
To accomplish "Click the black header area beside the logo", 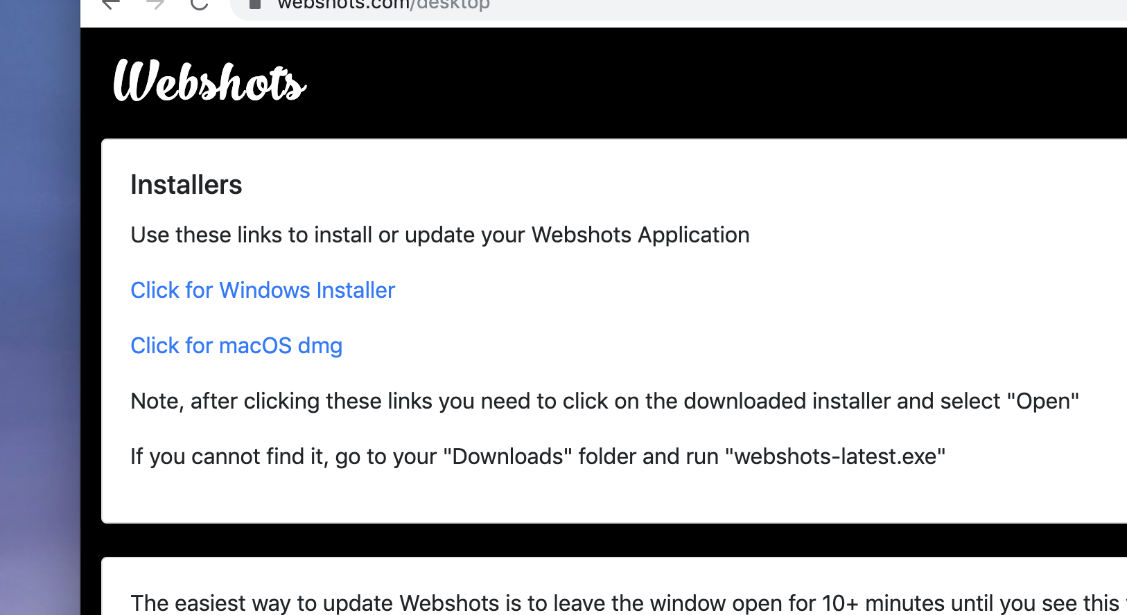I will (693, 83).
